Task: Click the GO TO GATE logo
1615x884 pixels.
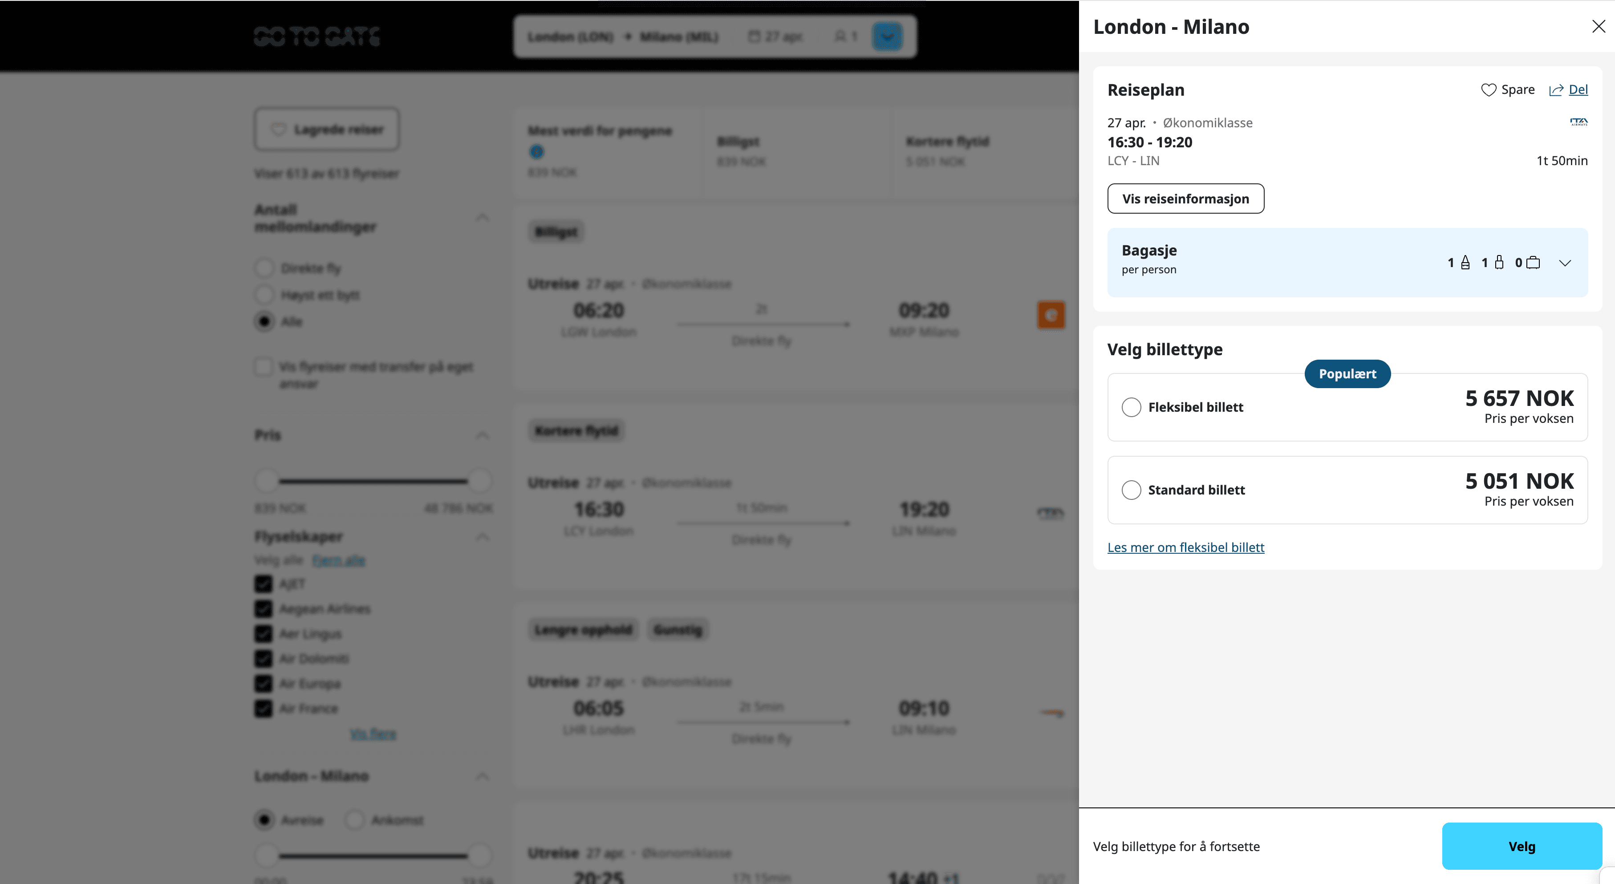Action: (317, 36)
